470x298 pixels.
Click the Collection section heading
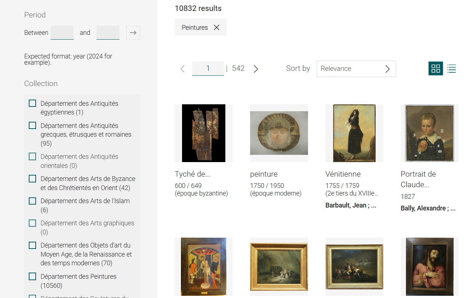click(x=41, y=84)
